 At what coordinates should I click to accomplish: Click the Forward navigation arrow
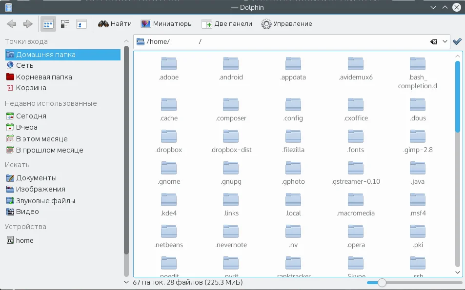[x=28, y=24]
